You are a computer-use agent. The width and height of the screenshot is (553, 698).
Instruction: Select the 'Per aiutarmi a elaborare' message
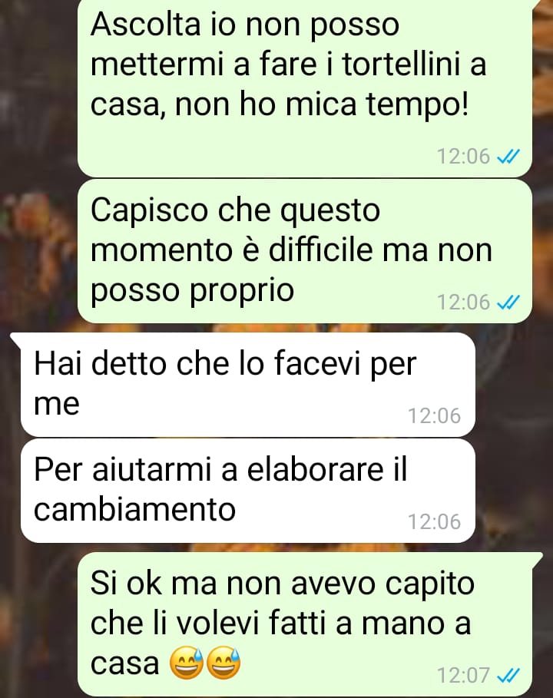tap(247, 491)
